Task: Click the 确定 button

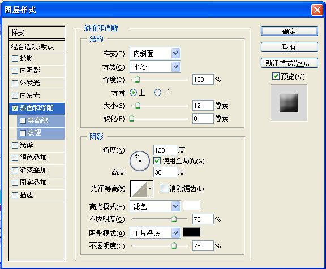Action: point(289,31)
